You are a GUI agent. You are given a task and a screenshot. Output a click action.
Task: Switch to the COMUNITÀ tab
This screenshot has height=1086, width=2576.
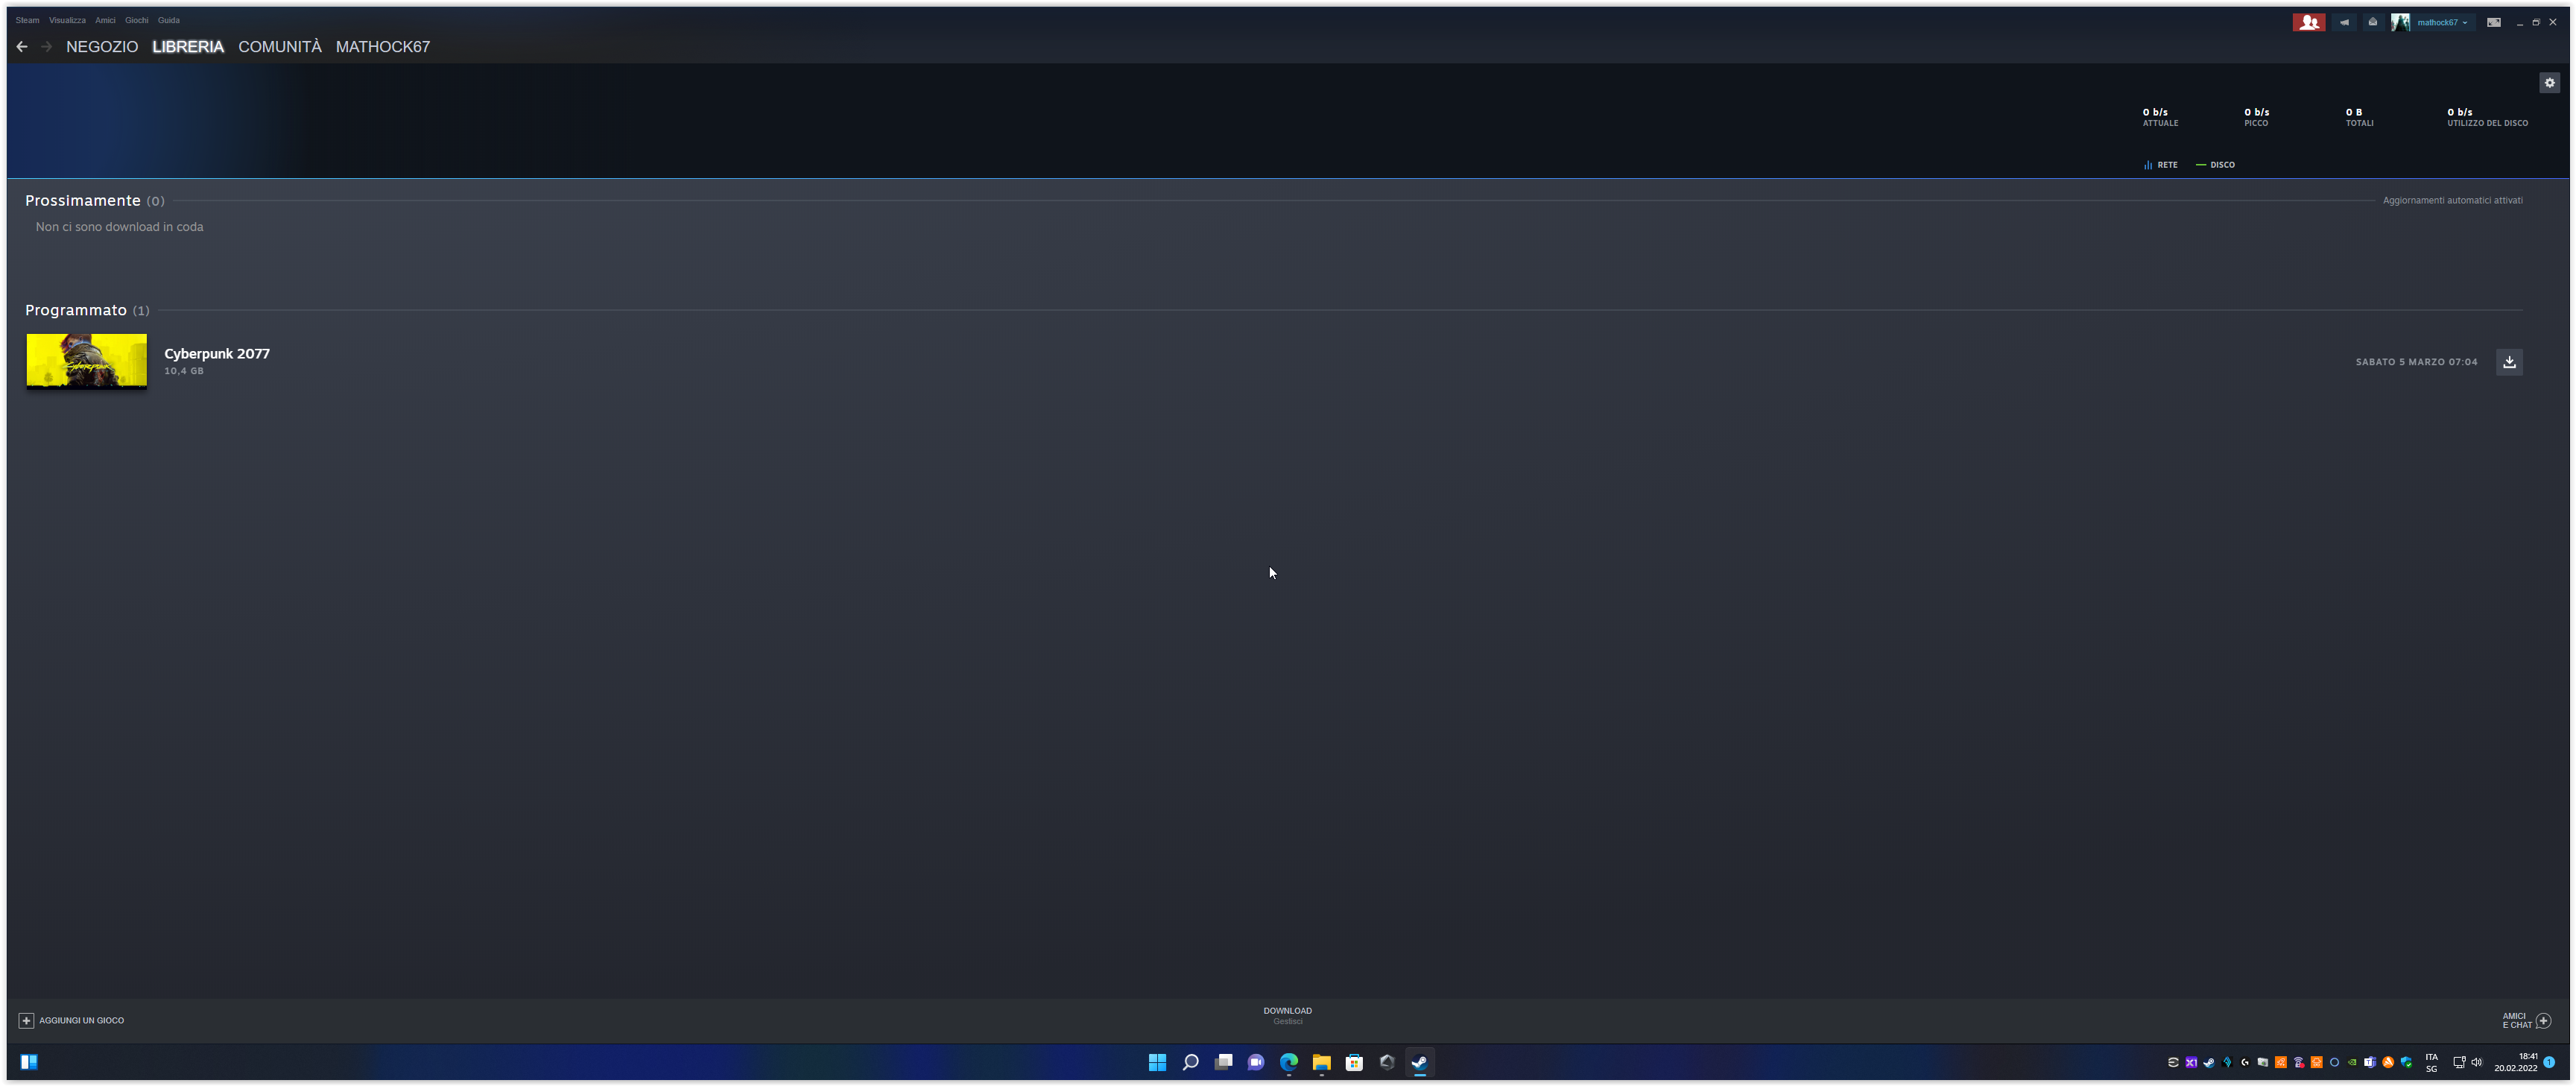point(280,47)
